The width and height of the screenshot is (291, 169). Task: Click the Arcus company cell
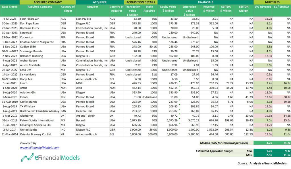click(40, 88)
